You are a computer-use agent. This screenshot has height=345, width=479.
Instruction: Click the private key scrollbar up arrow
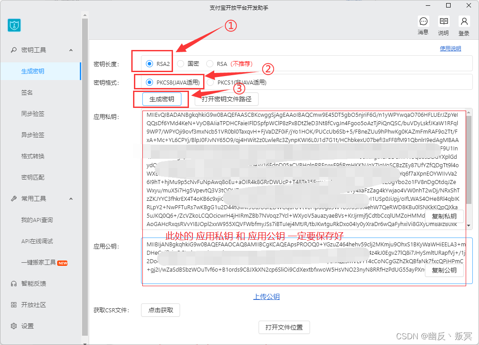[x=469, y=112]
